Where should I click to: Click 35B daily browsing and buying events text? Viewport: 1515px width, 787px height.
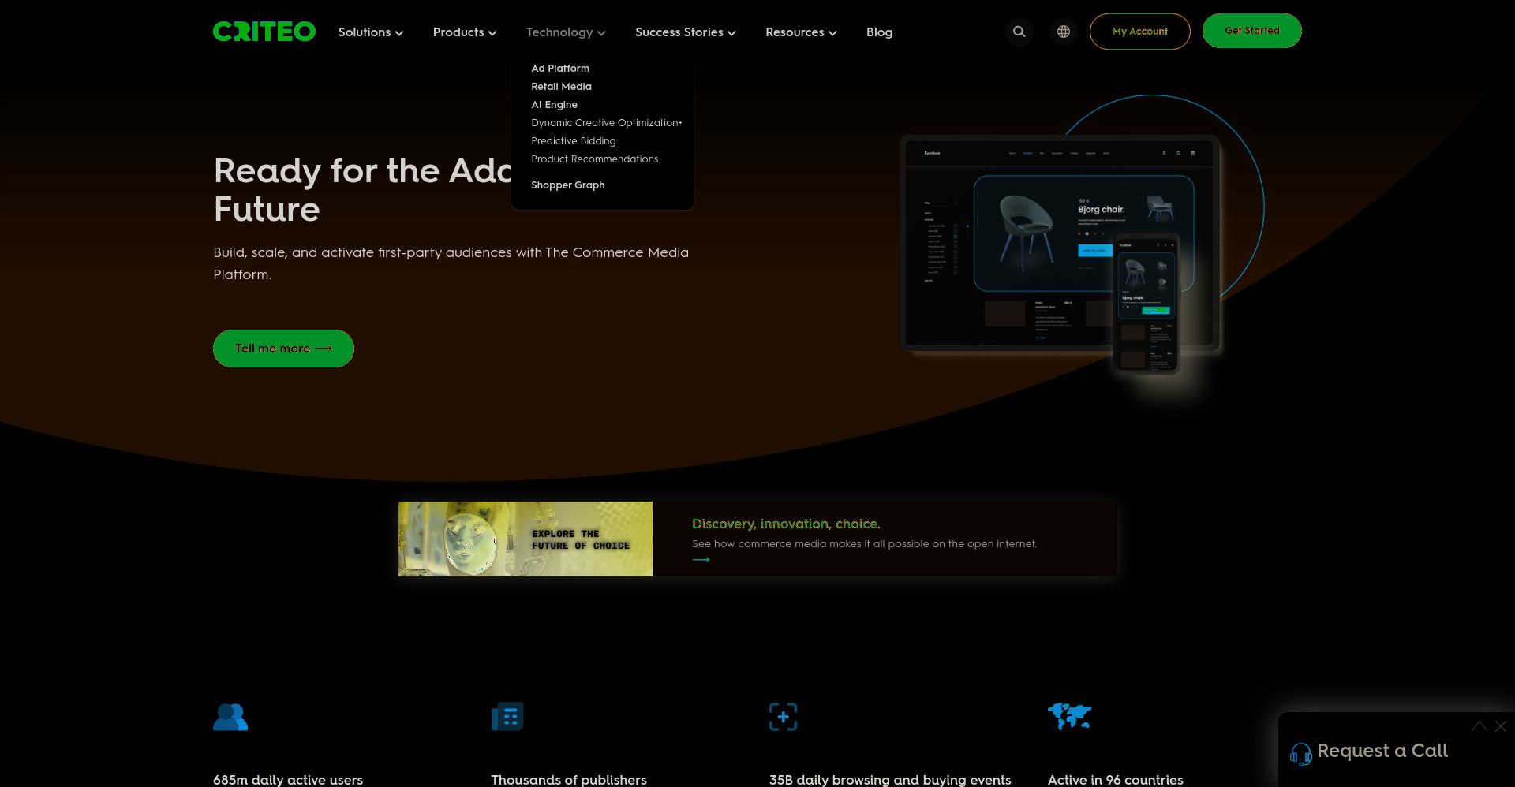(890, 780)
